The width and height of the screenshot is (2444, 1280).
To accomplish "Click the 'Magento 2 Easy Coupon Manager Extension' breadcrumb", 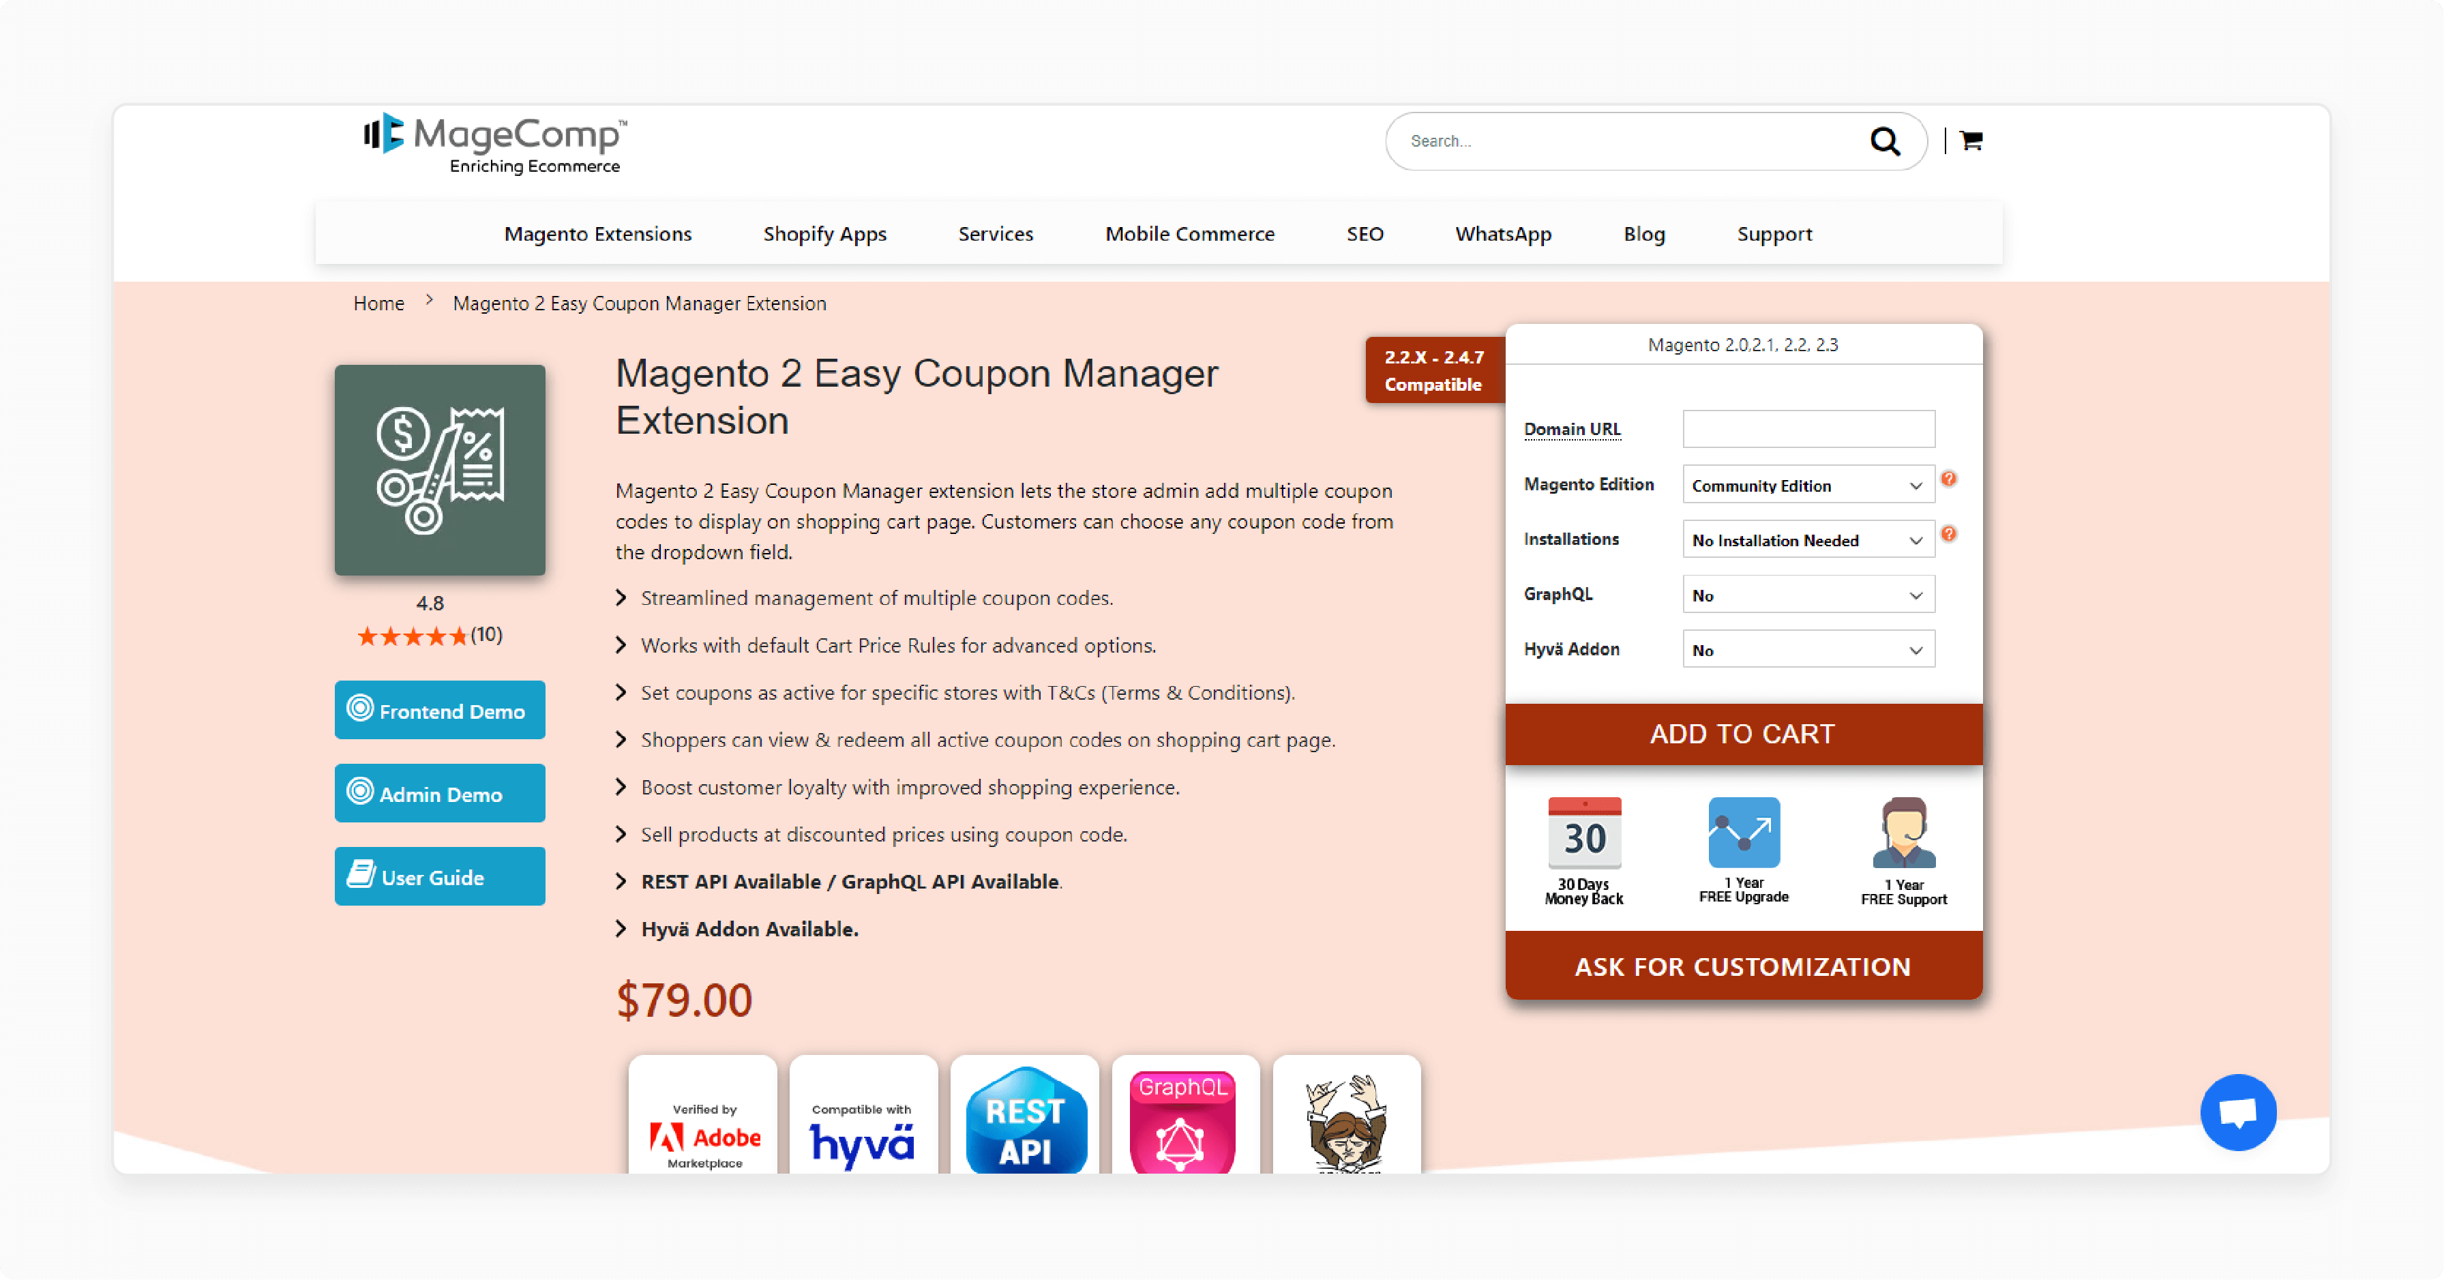I will point(638,303).
